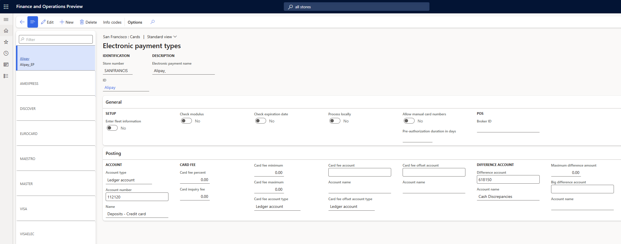Open Modules list icon in sidebar
Screen dimensions: 621x244
[6, 76]
